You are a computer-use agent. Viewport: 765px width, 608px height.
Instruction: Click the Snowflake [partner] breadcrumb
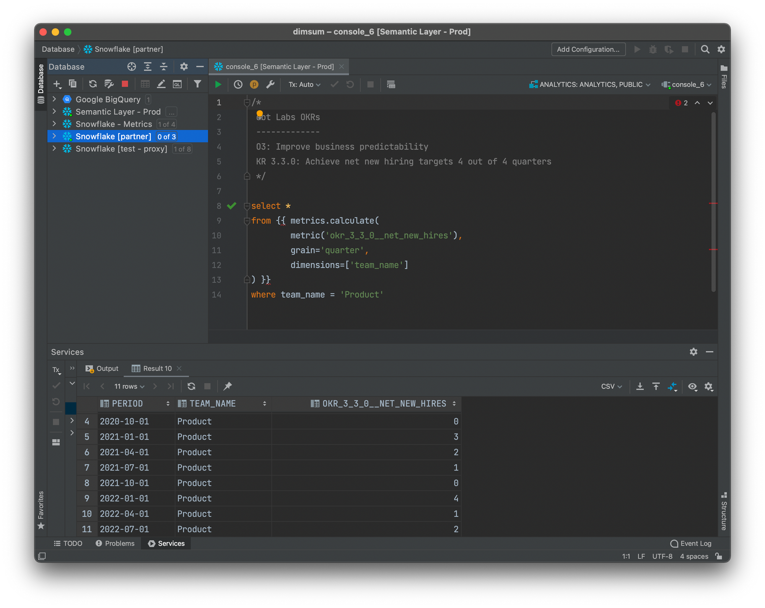(124, 49)
